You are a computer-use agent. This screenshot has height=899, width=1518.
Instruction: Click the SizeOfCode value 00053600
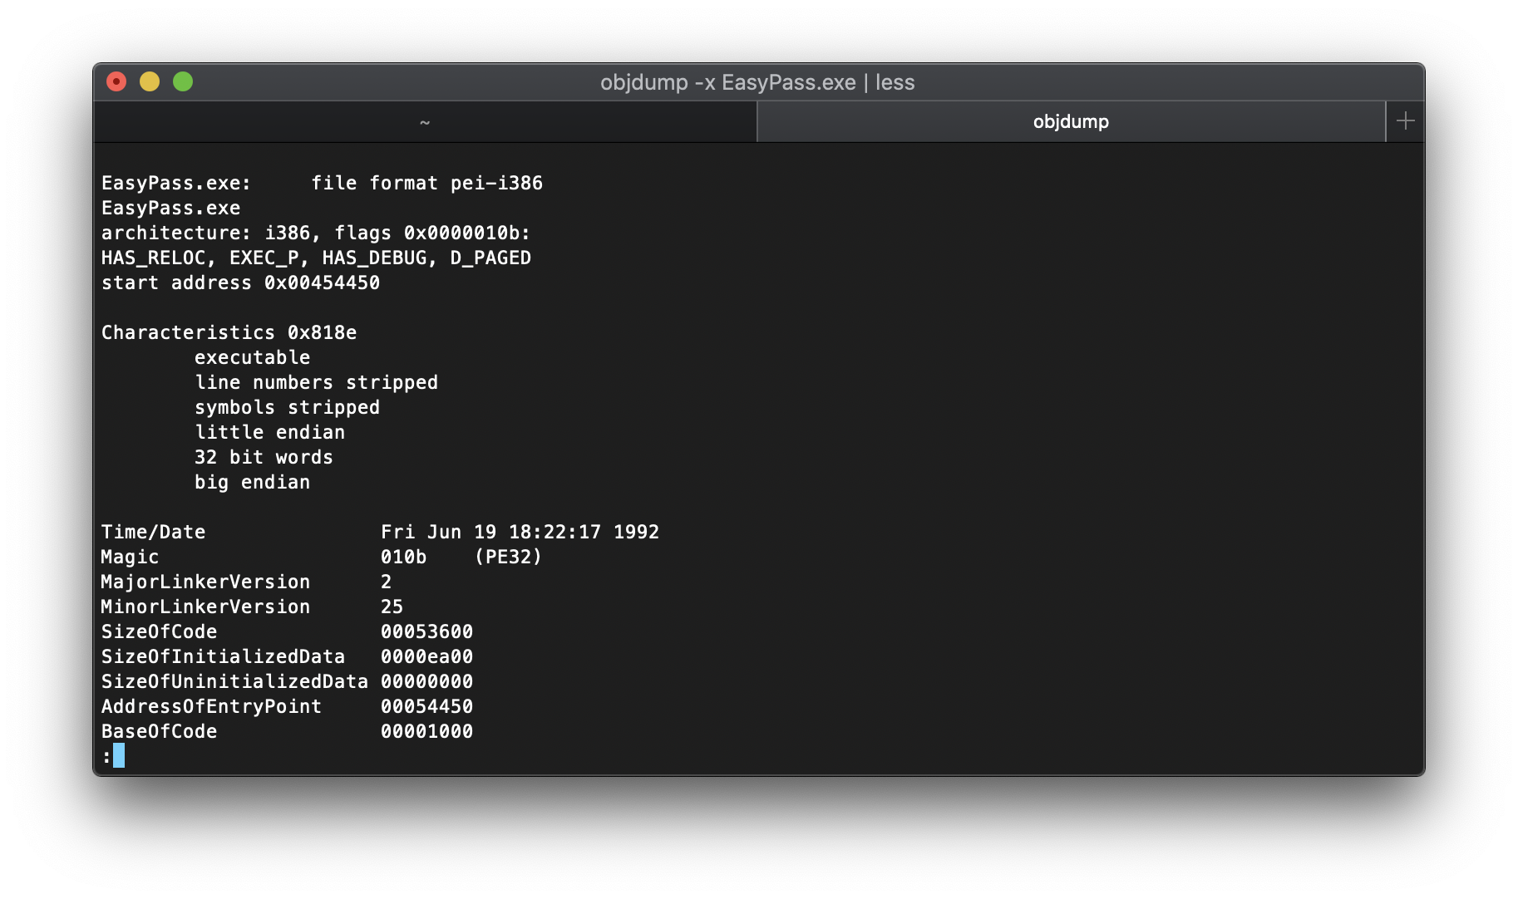tap(426, 631)
